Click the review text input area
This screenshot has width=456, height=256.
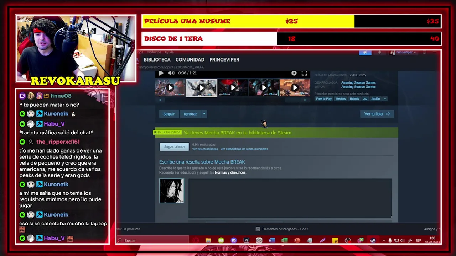[290, 198]
